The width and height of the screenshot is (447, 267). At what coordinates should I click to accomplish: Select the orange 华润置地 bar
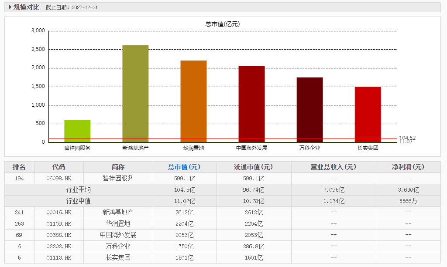pyautogui.click(x=193, y=101)
